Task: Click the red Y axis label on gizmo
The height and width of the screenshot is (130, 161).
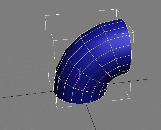Action: (76, 75)
